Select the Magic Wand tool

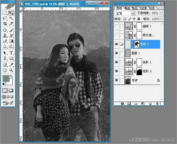click(x=11, y=18)
